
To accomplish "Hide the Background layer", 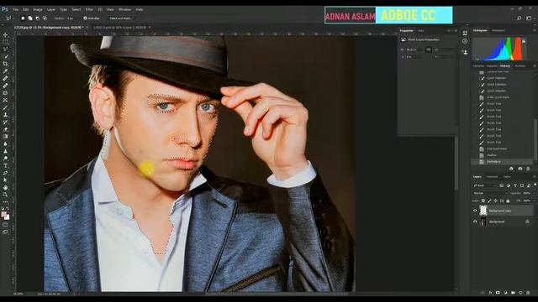I will pyautogui.click(x=475, y=221).
